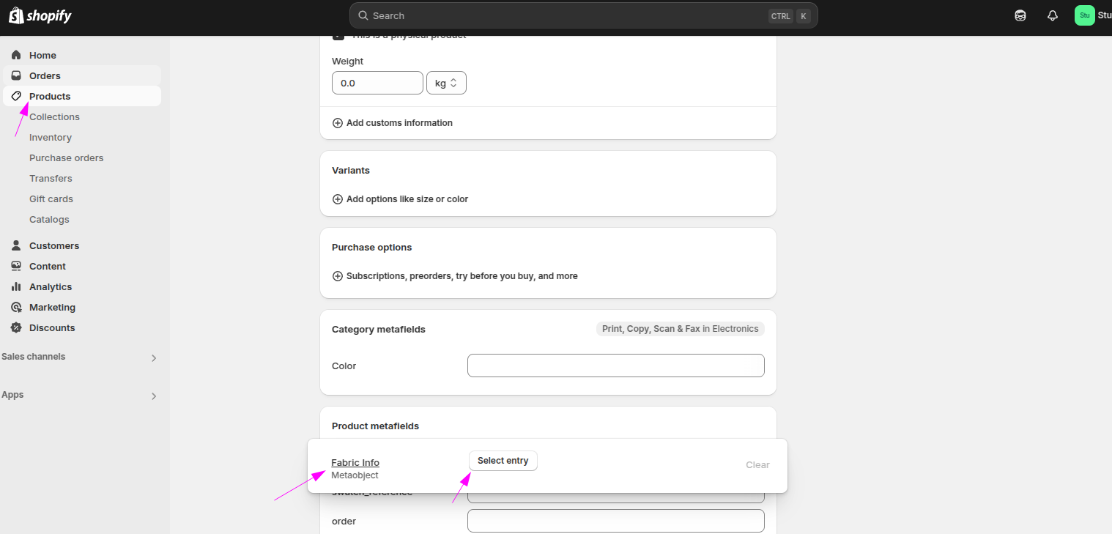1112x534 pixels.
Task: Click the Analytics bar chart icon
Action: (x=16, y=286)
